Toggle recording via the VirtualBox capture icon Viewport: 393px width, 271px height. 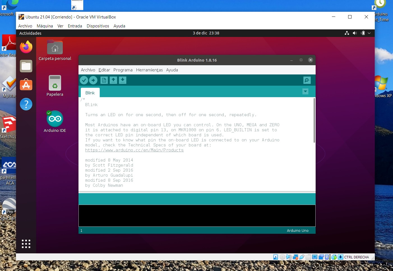click(x=321, y=257)
